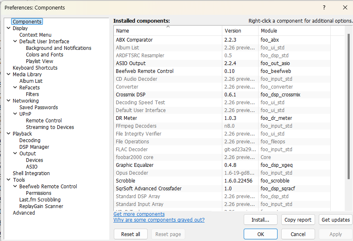Open the Filters page under ReFacets
Image resolution: width=353 pixels, height=241 pixels.
33,94
